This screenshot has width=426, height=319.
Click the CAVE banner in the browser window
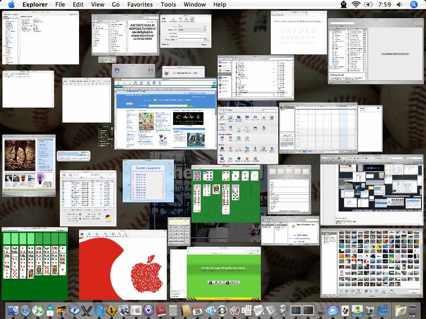click(x=188, y=118)
